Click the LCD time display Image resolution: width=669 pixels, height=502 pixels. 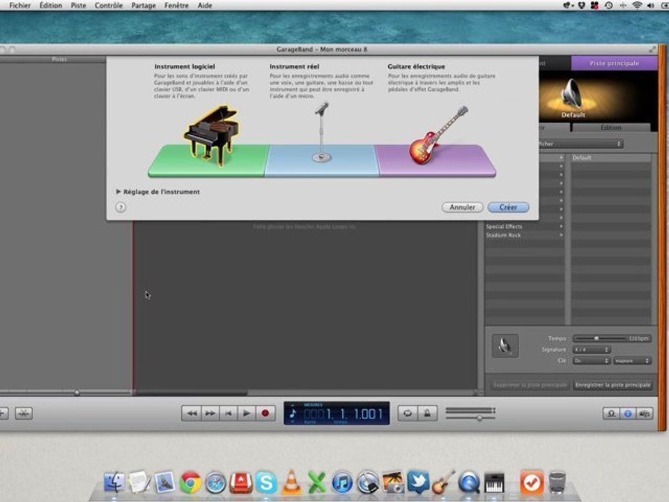(x=337, y=413)
